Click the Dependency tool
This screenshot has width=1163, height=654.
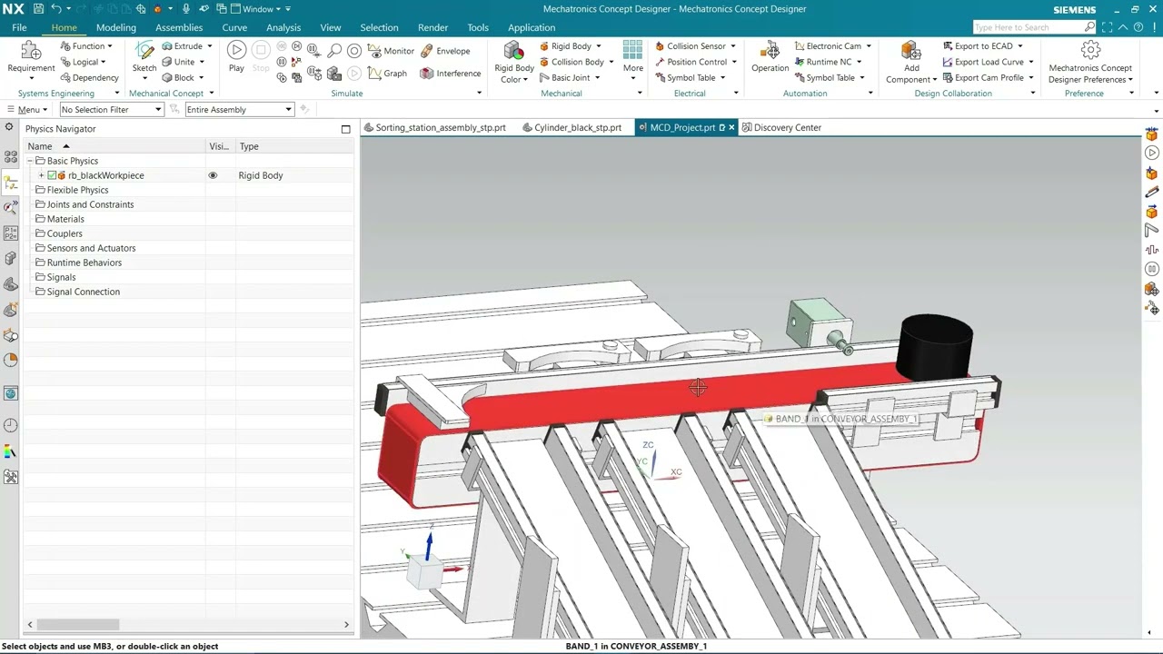89,77
